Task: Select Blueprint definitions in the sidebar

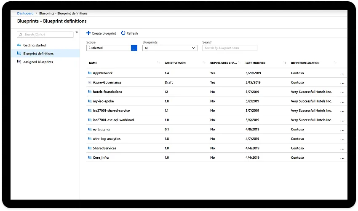Action: pos(38,54)
